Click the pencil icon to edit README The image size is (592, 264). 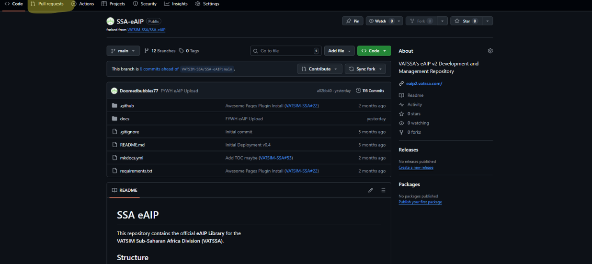click(x=370, y=190)
